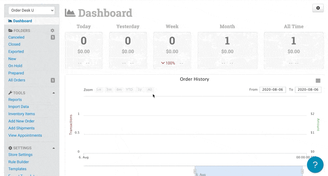Click the Canceled folder count badge
The image size is (328, 176).
[52, 37]
